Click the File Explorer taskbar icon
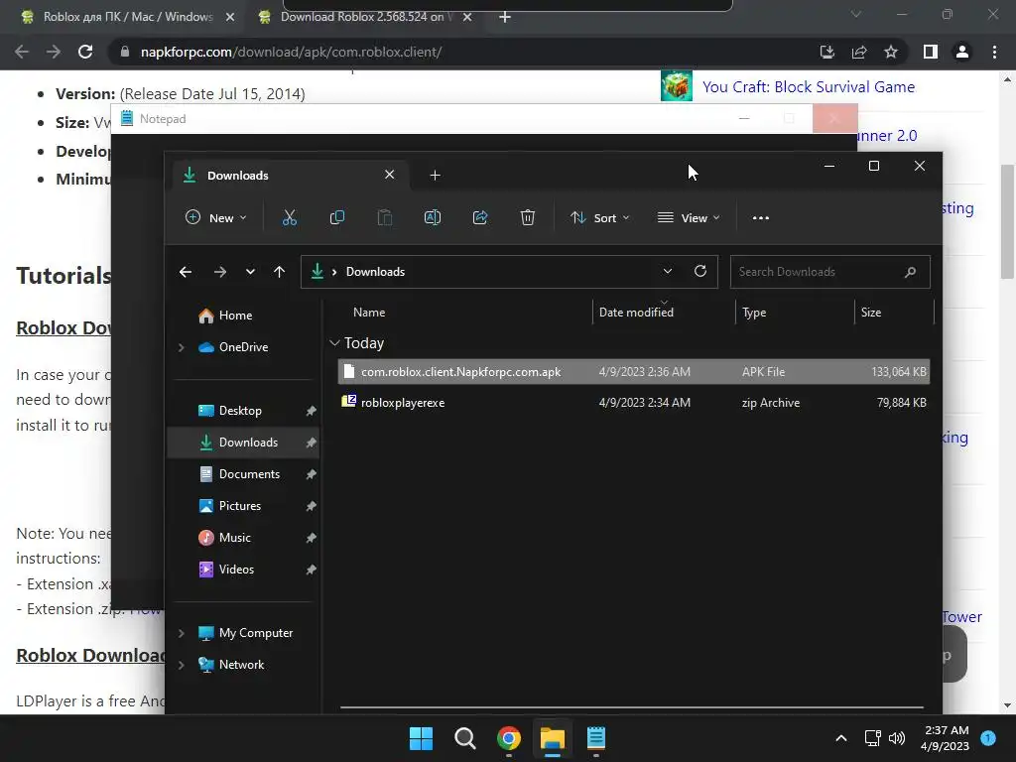Screen dimensions: 1016x762 552,738
